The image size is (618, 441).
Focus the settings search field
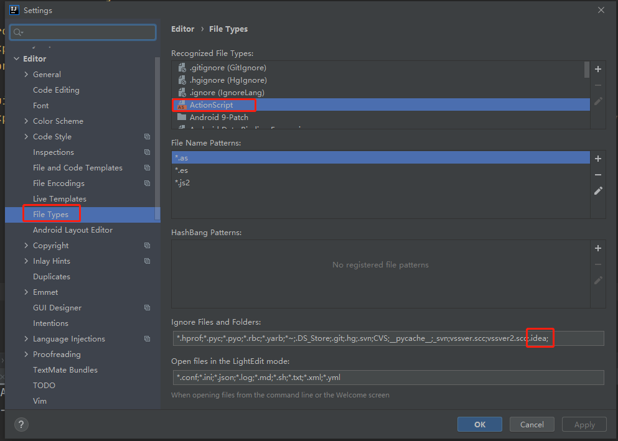[x=83, y=32]
